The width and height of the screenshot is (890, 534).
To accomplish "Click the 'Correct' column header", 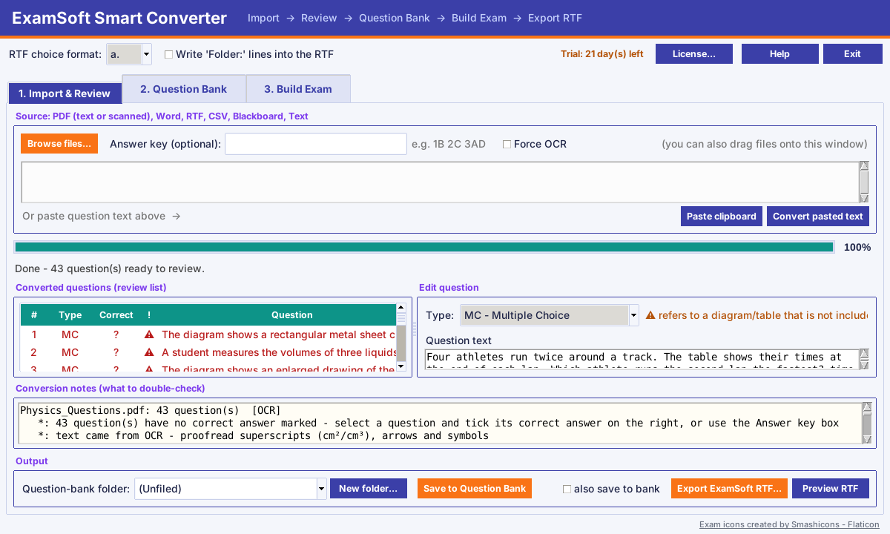I will [x=116, y=315].
